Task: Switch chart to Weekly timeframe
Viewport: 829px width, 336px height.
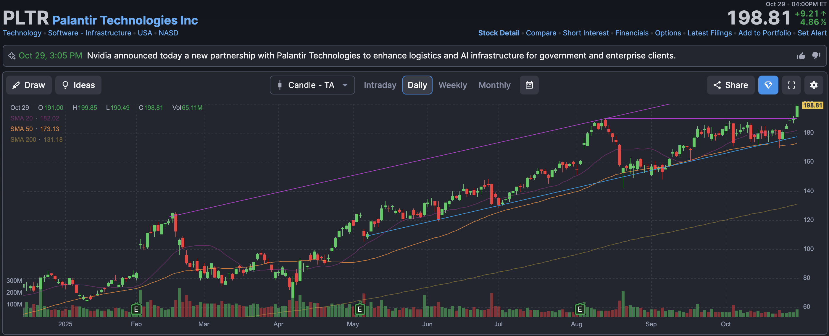Action: (x=452, y=85)
